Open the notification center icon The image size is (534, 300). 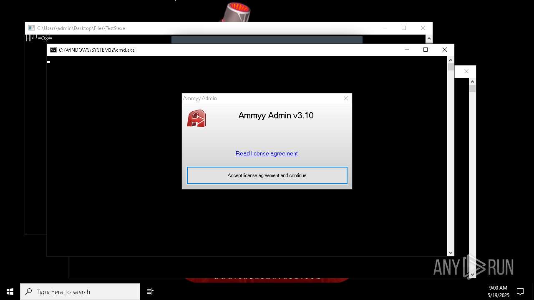(520, 292)
